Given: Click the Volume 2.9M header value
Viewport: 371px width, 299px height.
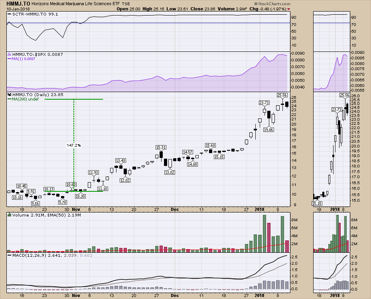Looking at the screenshot, I should pos(232,9).
